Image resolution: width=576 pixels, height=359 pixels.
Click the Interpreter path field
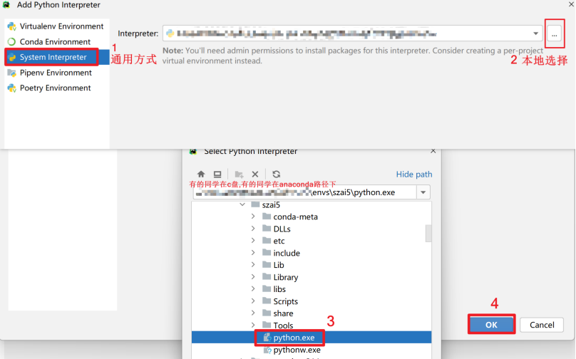coord(353,33)
